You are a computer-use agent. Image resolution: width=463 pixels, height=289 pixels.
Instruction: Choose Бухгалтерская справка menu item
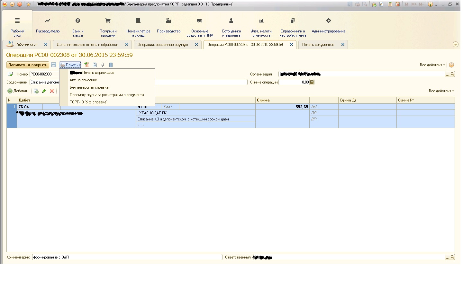click(107, 87)
